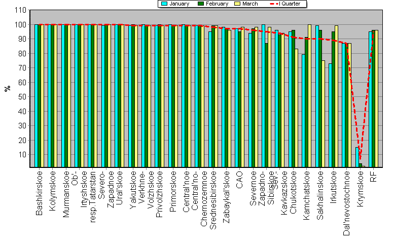Click the cyan January bar for Krymskoe
This screenshot has height=243, width=394.
click(357, 157)
